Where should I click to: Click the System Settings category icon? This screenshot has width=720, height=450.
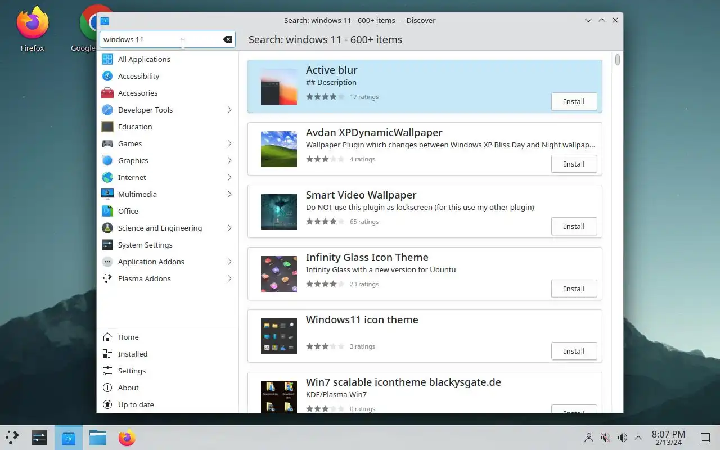(x=107, y=245)
